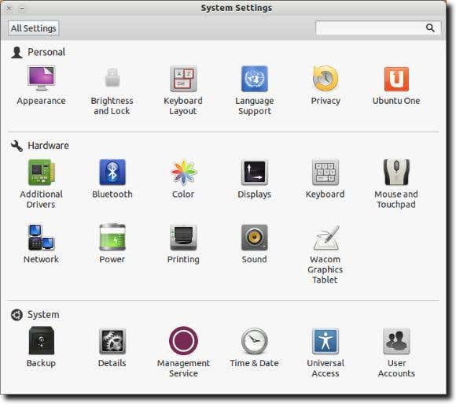The height and width of the screenshot is (404, 456).
Task: Open the Backup settings
Action: tap(41, 347)
